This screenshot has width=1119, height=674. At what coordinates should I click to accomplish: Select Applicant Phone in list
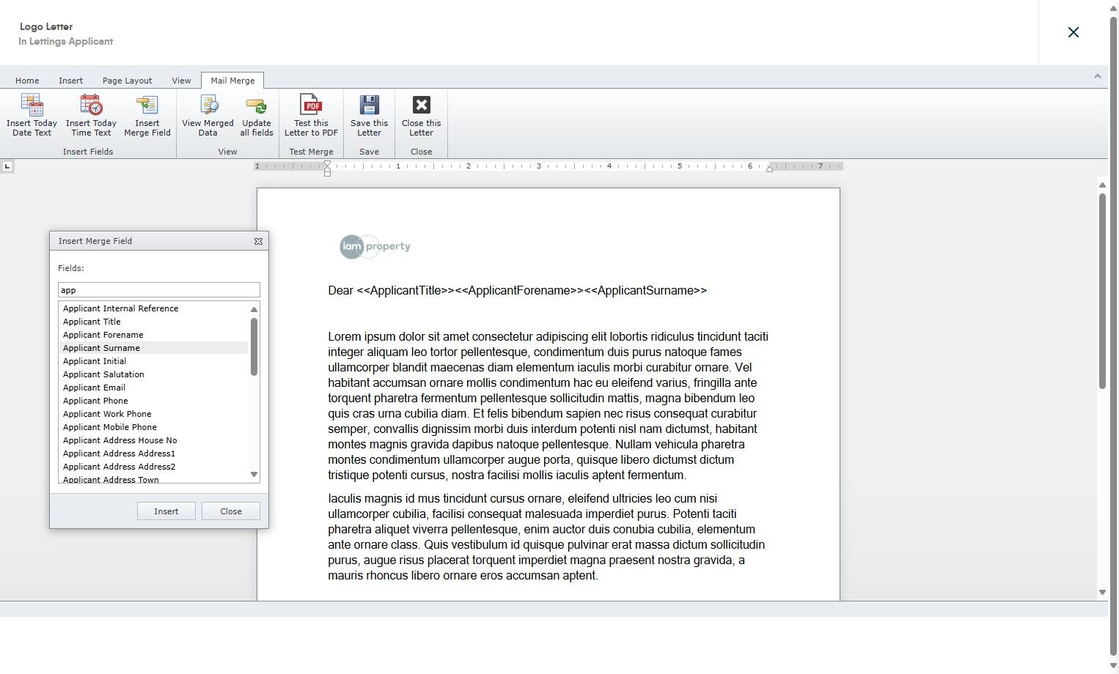[153, 401]
